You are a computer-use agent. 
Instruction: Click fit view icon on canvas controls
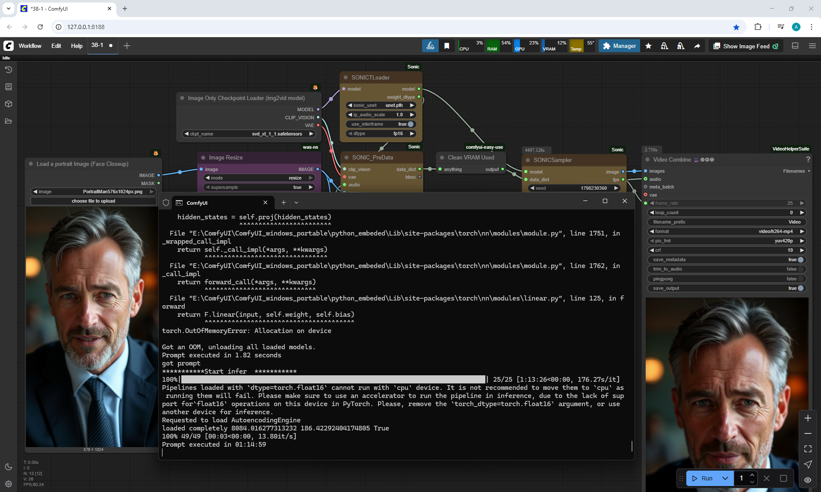[808, 449]
